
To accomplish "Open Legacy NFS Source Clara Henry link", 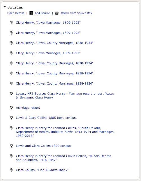I will 65,96.
